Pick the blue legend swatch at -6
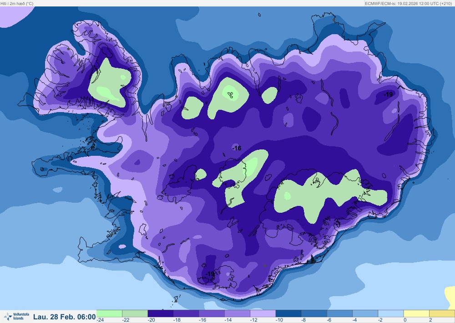The height and width of the screenshot is (323, 455). click(x=340, y=313)
